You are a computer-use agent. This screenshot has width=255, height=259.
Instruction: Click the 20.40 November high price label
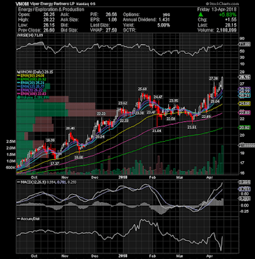(x=70, y=128)
